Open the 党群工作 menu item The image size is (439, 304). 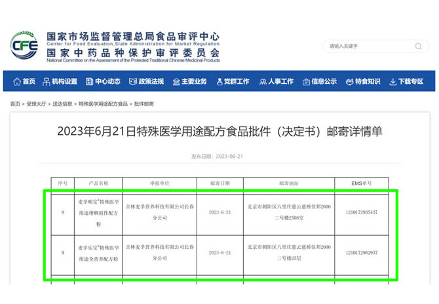pyautogui.click(x=233, y=81)
